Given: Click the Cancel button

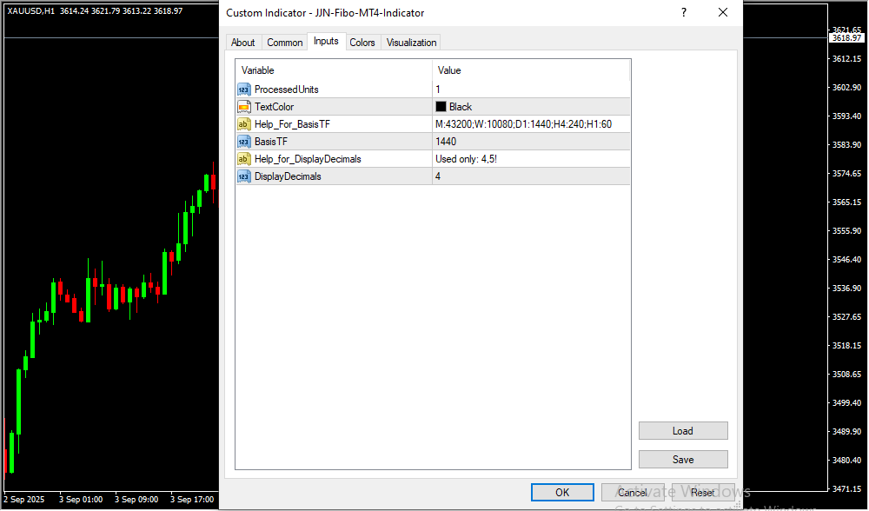Looking at the screenshot, I should tap(633, 493).
